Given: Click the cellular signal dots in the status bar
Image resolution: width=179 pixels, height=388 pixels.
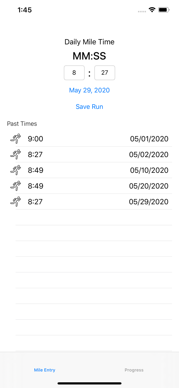Looking at the screenshot, I should [x=142, y=11].
